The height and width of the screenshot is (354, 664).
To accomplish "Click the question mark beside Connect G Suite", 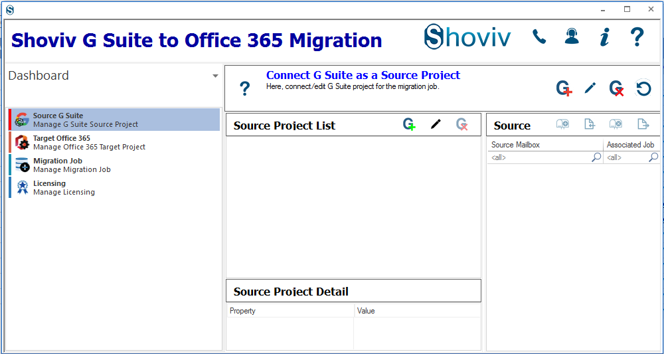I will coord(245,89).
